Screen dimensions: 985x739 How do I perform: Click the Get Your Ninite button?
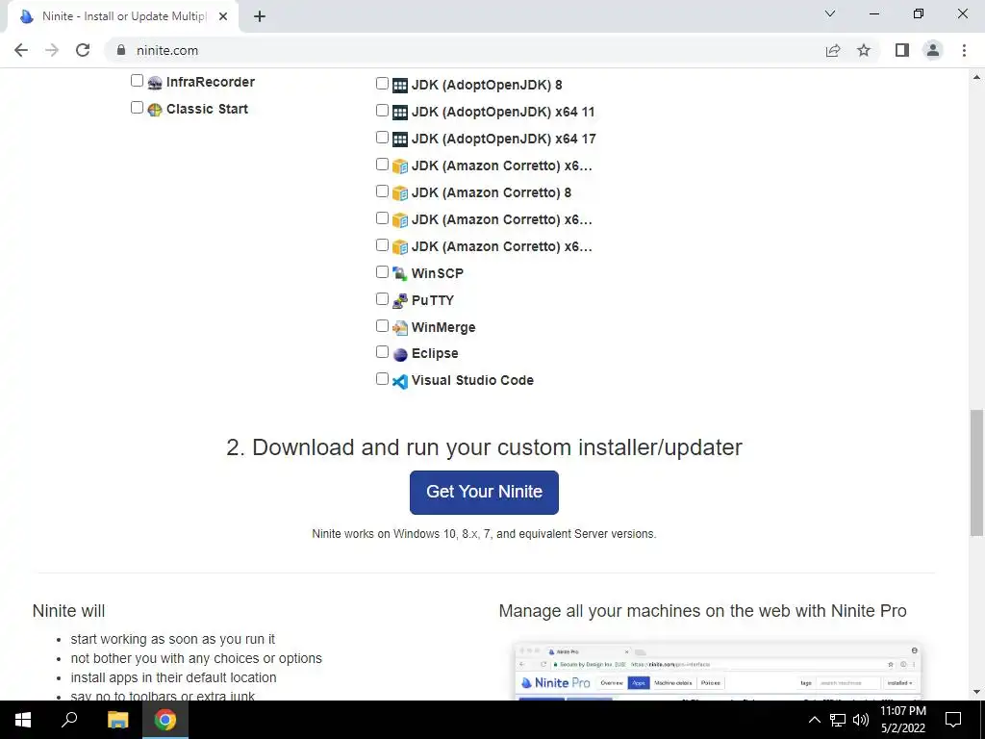pos(484,492)
